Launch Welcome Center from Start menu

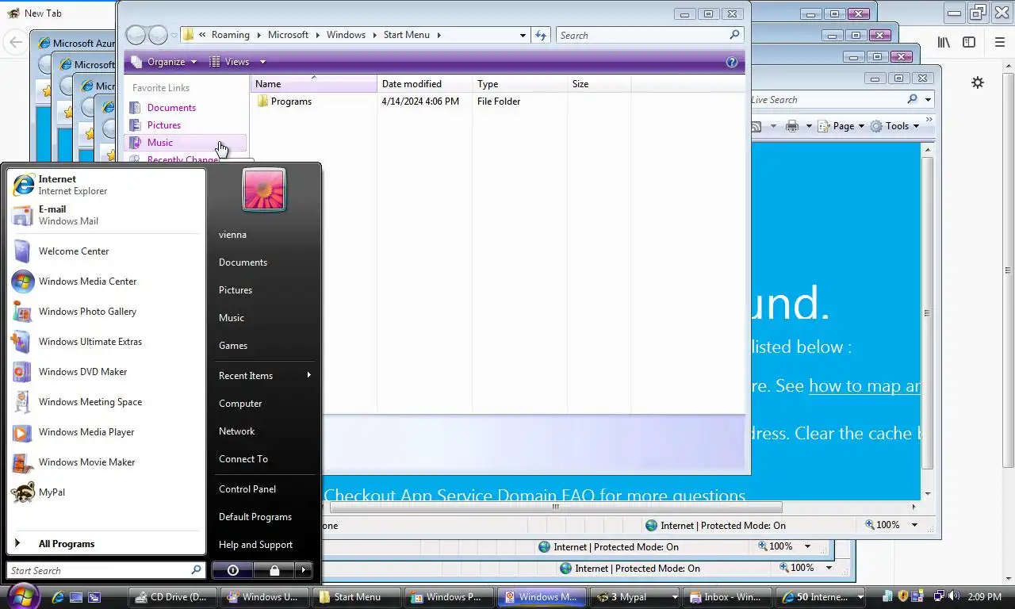[x=105, y=251]
